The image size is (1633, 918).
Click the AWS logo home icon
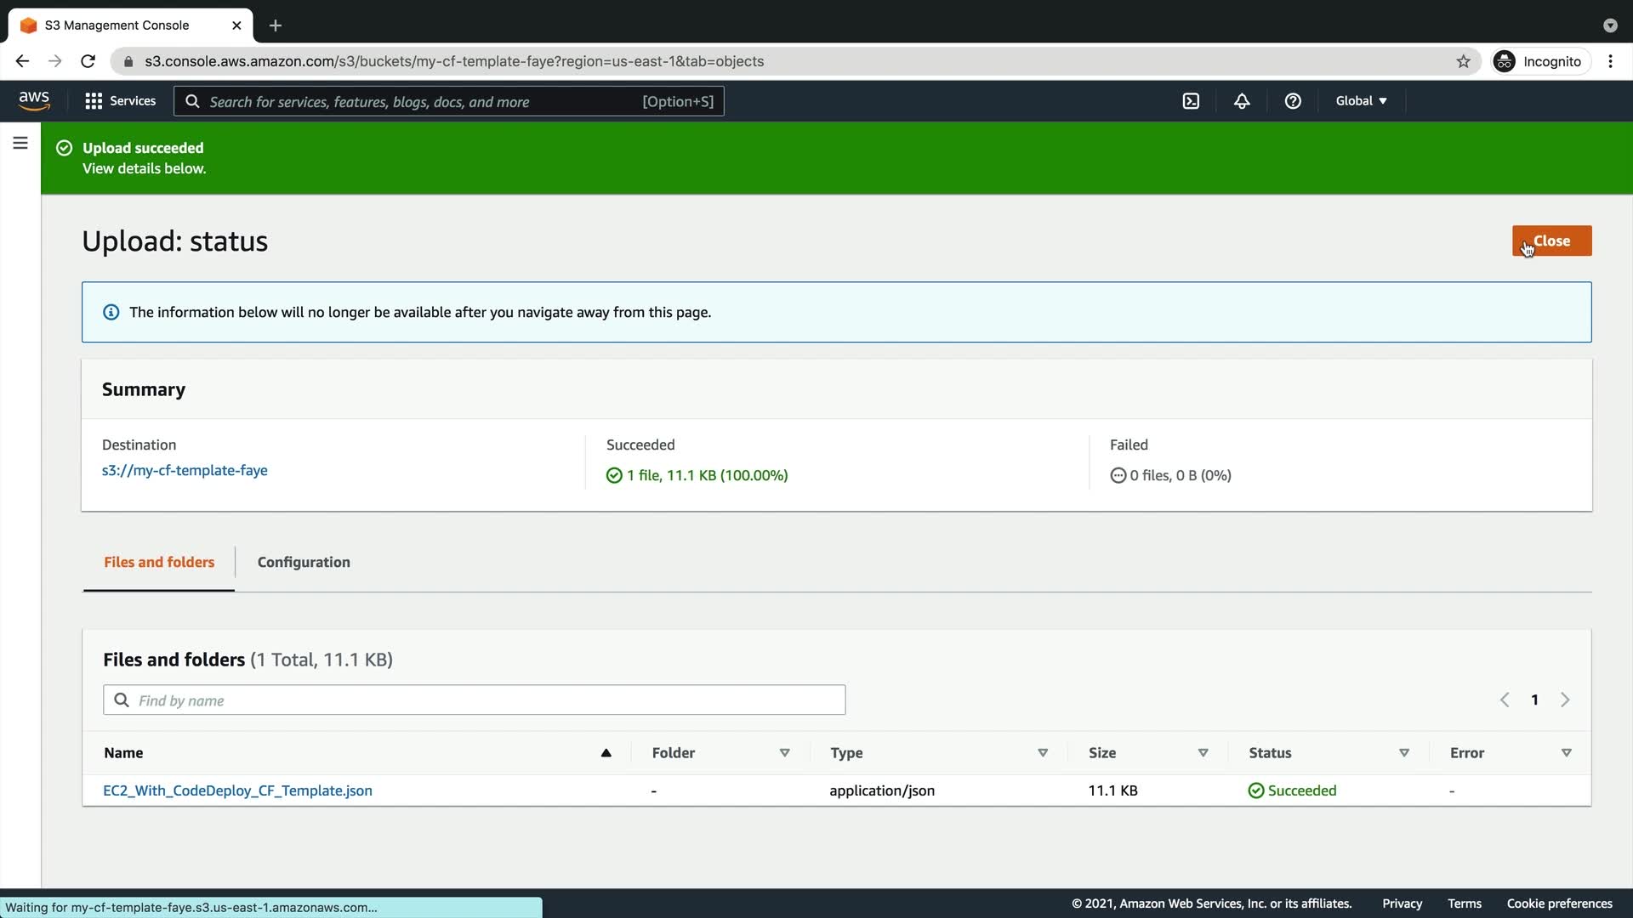(x=34, y=100)
